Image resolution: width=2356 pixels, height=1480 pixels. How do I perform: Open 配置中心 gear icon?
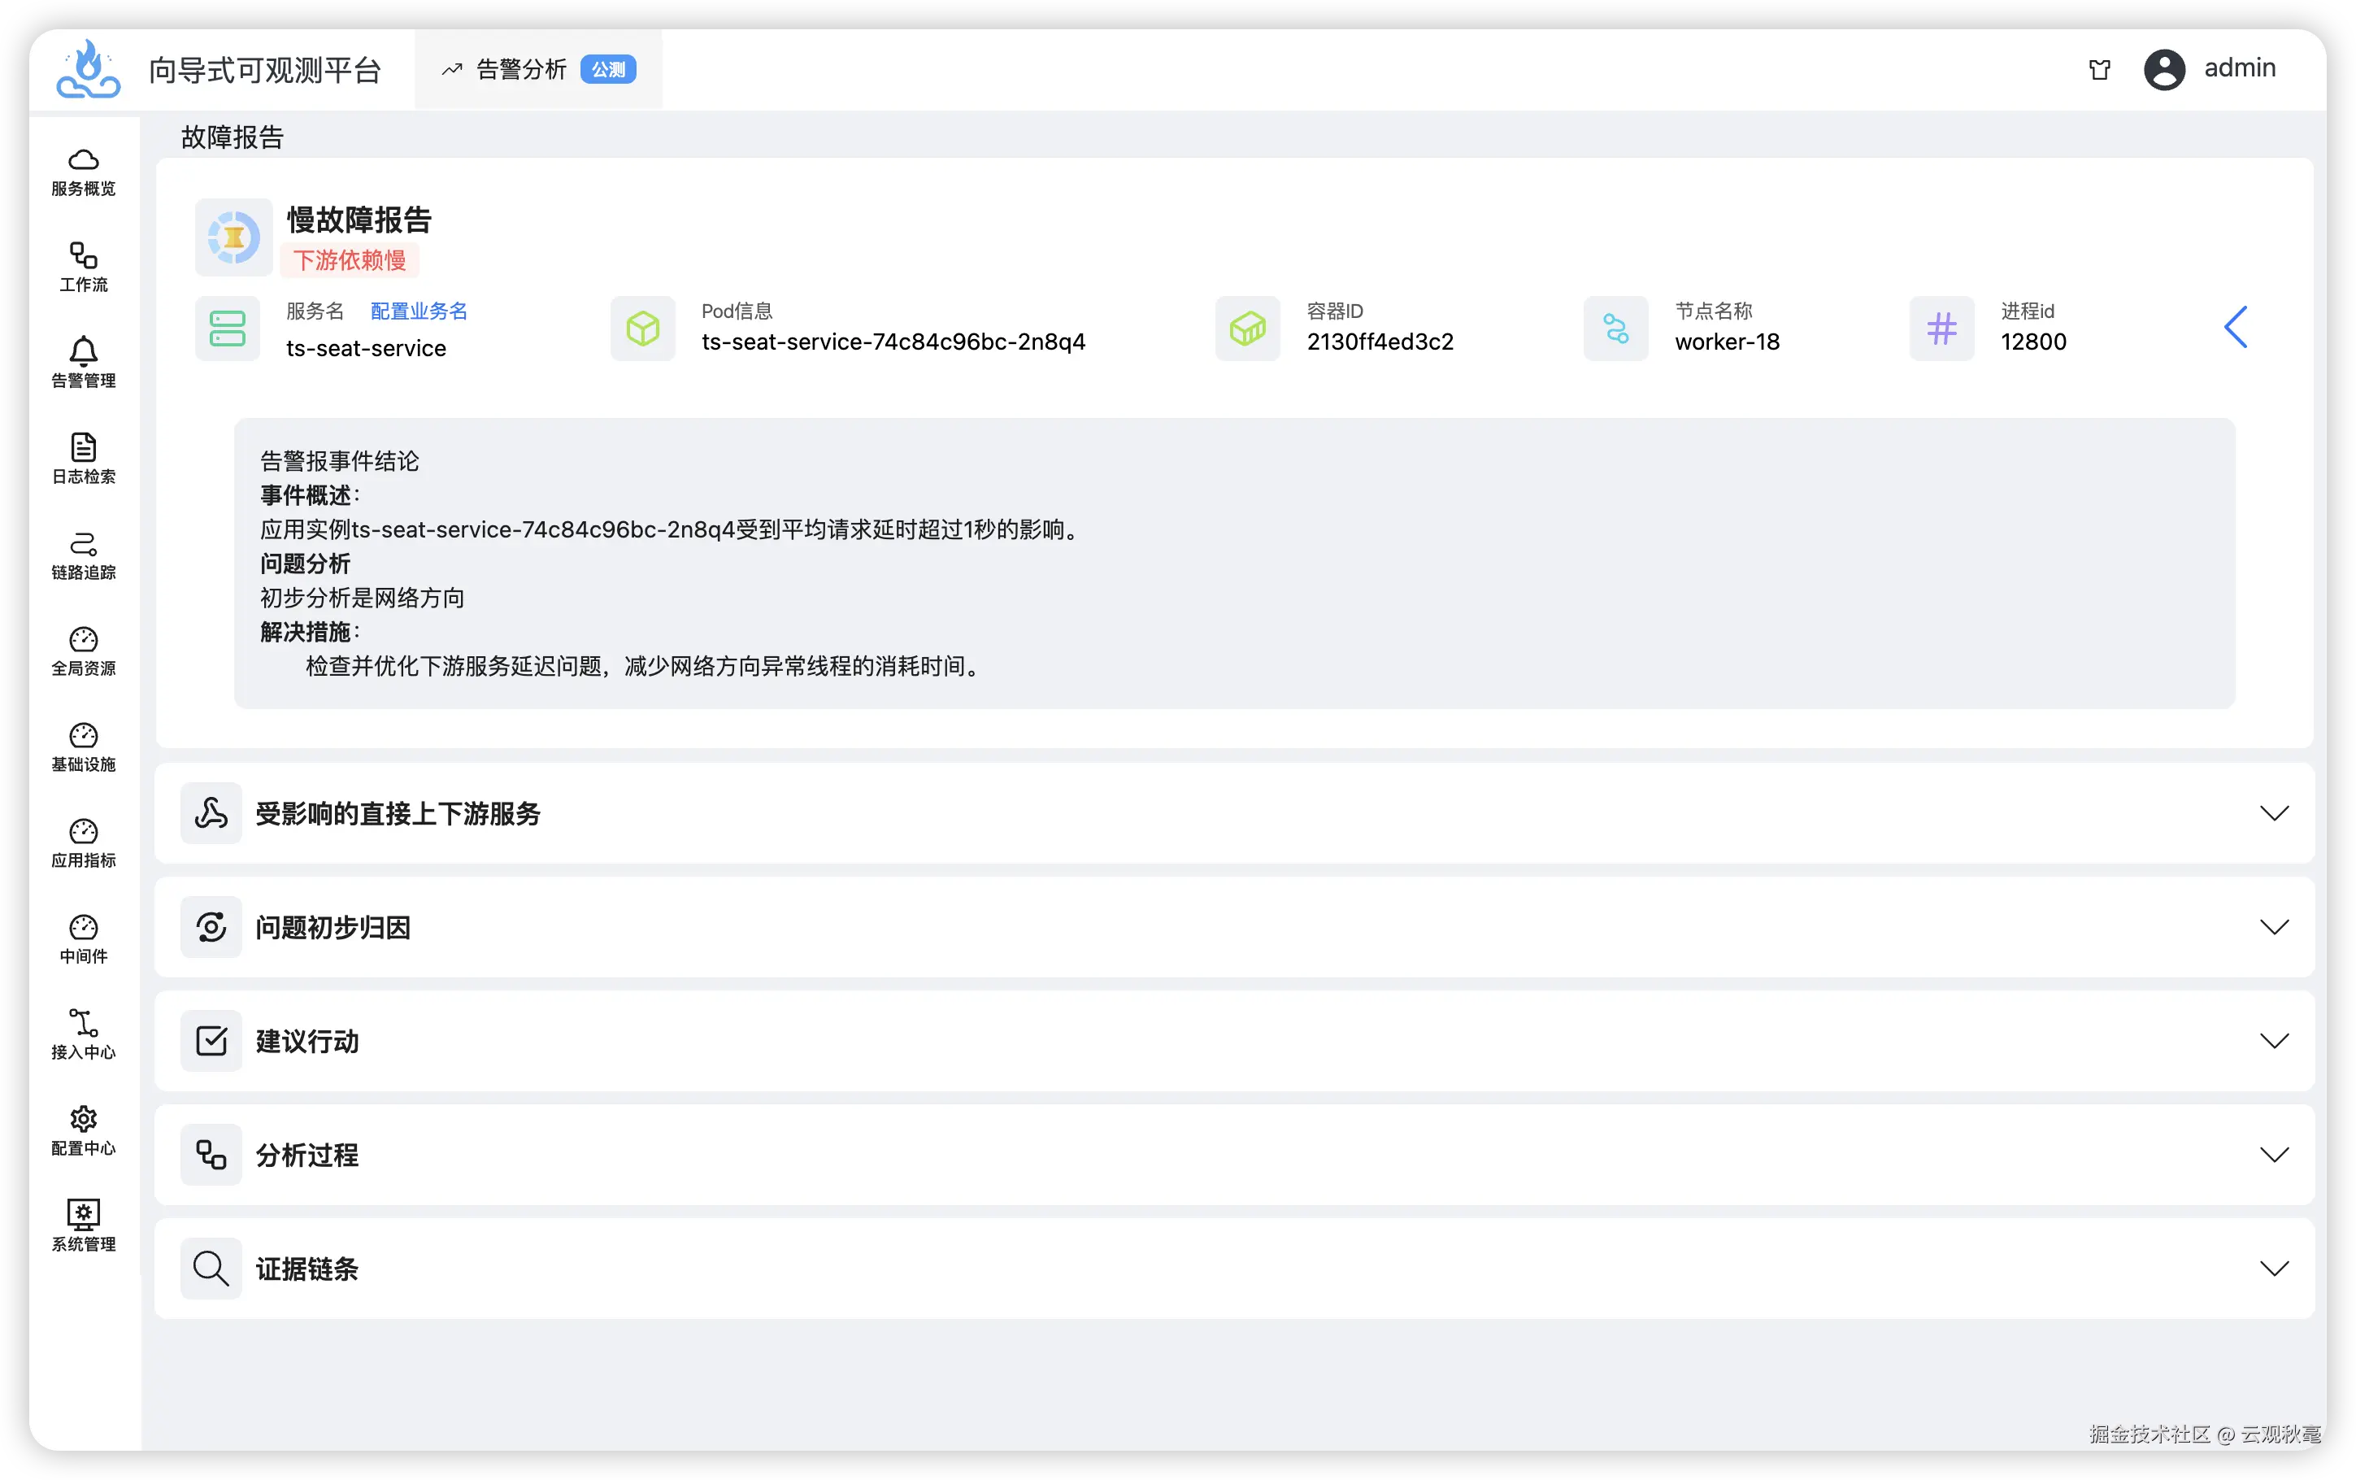point(83,1120)
